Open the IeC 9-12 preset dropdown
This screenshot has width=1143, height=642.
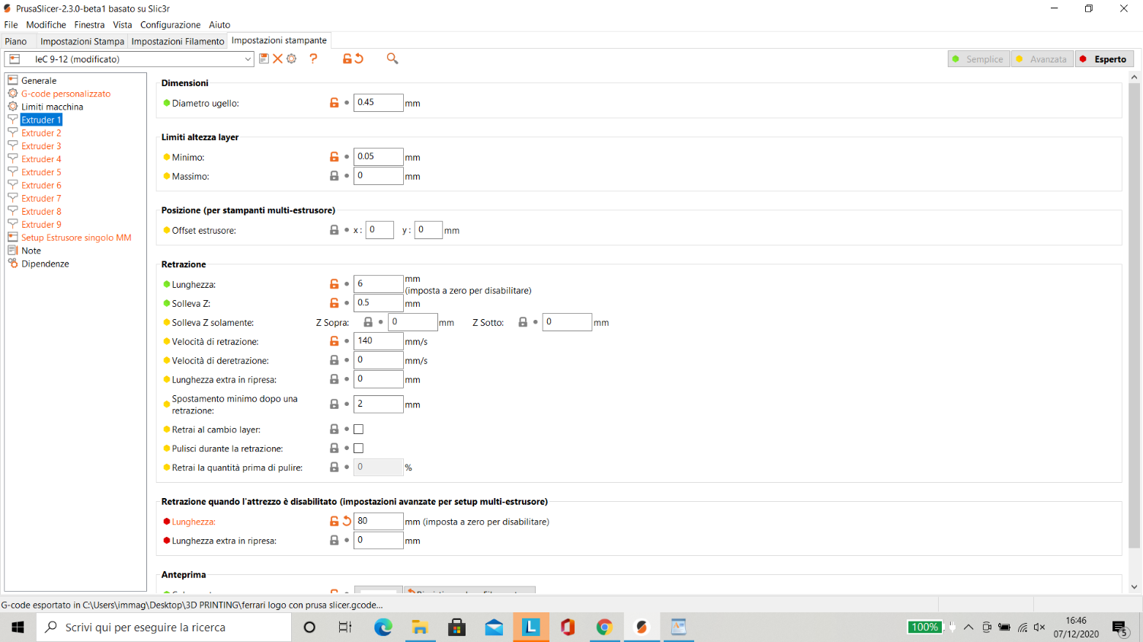point(130,59)
